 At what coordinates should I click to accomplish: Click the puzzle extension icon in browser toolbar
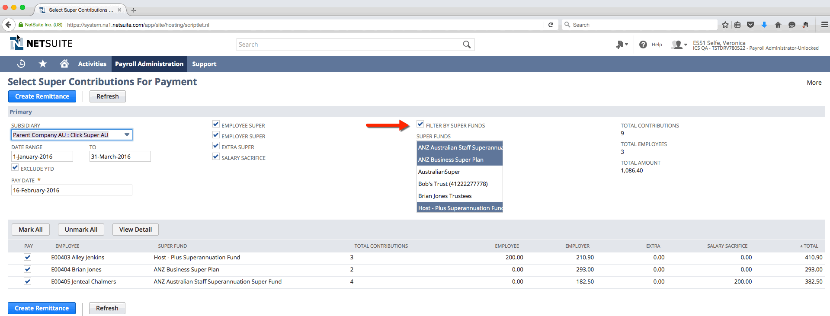805,25
